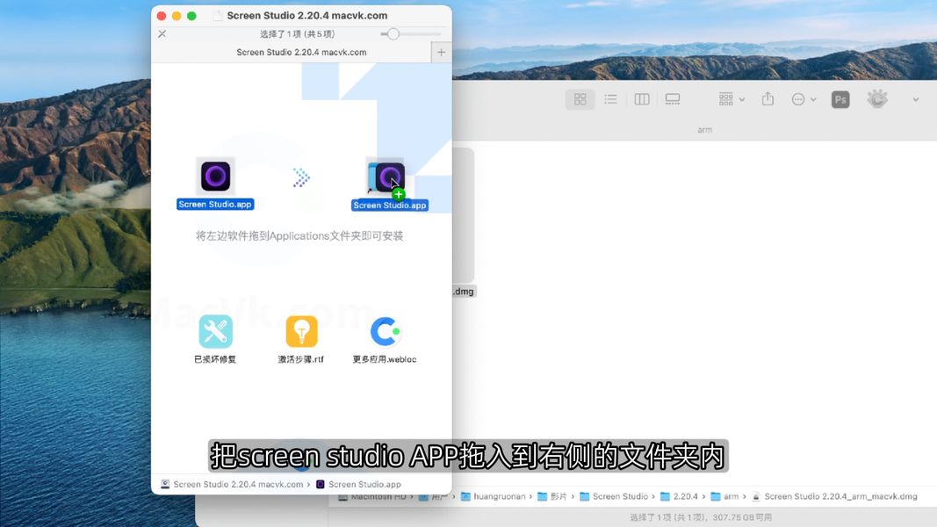Click the 307.75 GB 可用 status text
The height and width of the screenshot is (527, 937).
pos(741,517)
